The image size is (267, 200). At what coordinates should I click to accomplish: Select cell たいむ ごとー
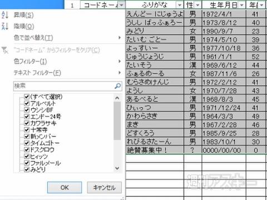[x=155, y=39]
